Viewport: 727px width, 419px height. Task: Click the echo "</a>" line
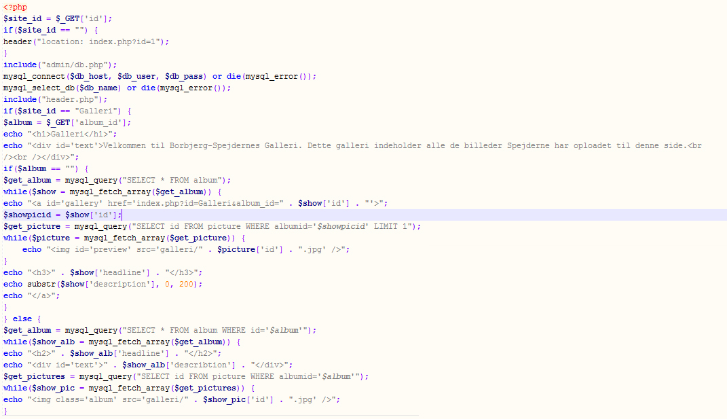coord(31,295)
